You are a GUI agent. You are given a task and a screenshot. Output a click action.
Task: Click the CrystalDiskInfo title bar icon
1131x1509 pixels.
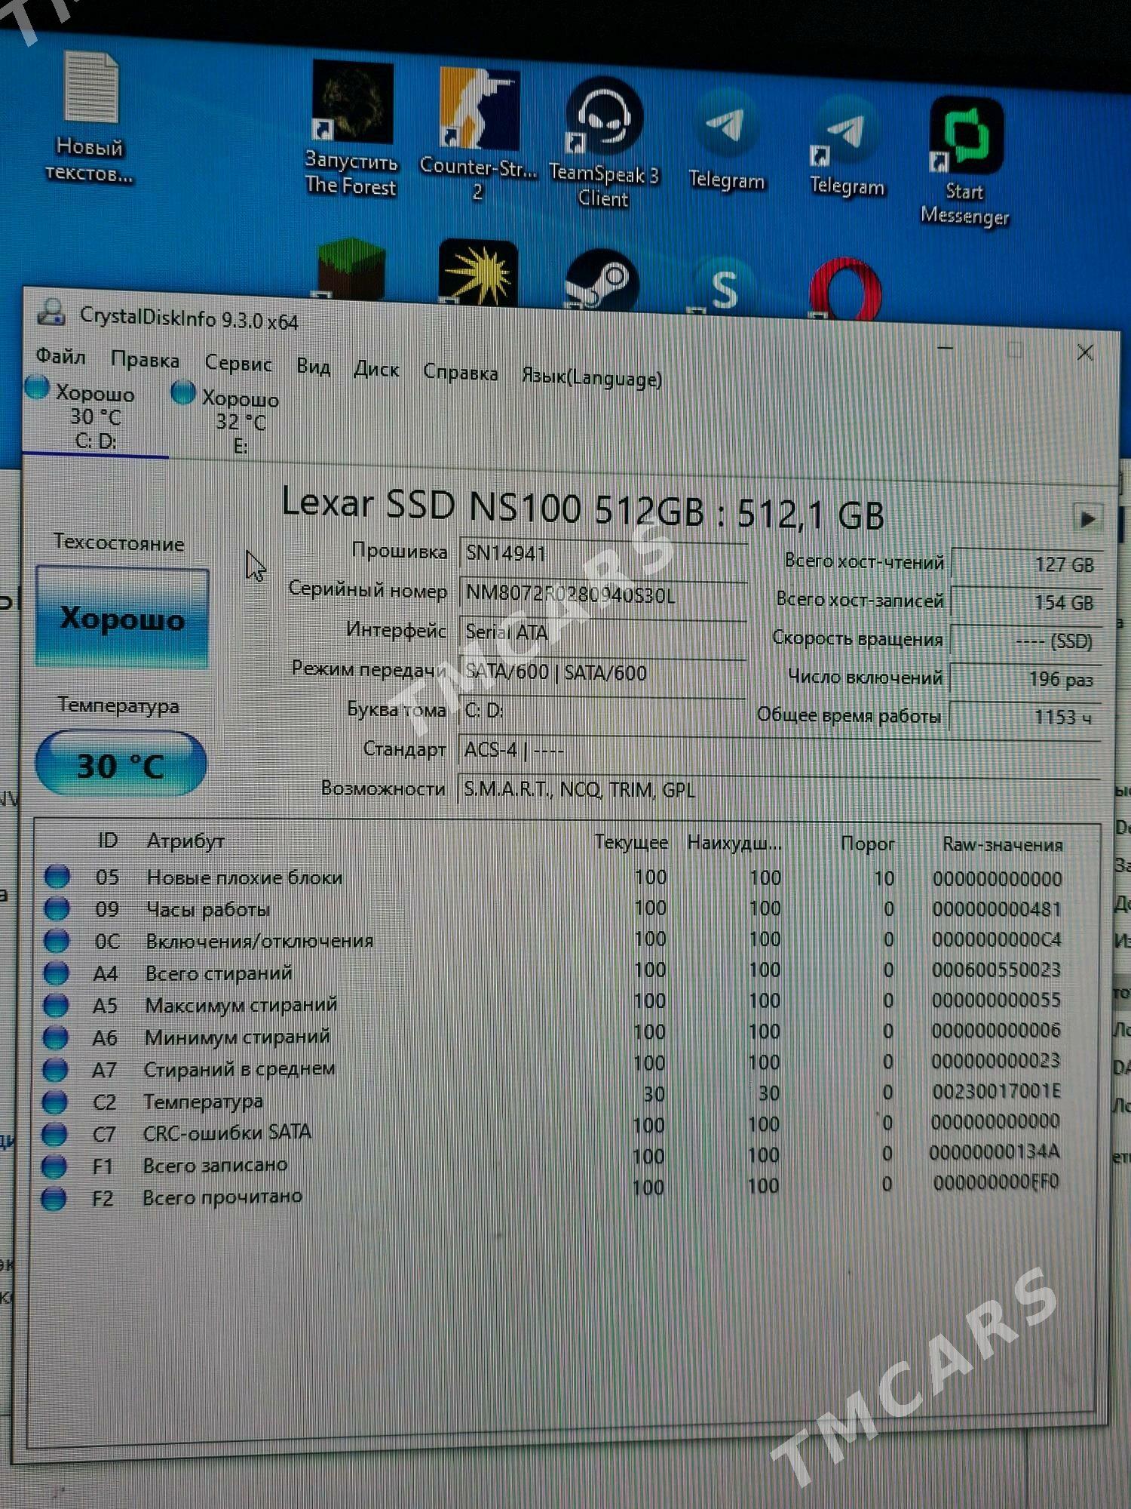pyautogui.click(x=51, y=312)
